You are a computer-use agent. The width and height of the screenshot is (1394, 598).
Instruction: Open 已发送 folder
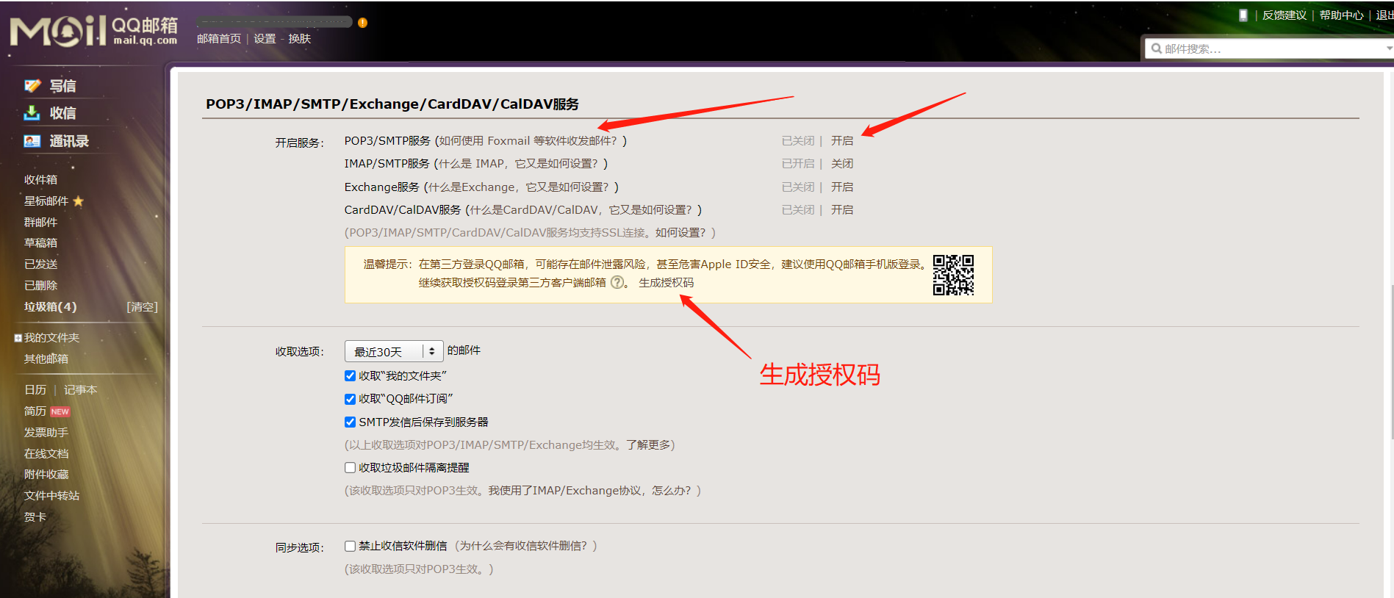coord(40,264)
